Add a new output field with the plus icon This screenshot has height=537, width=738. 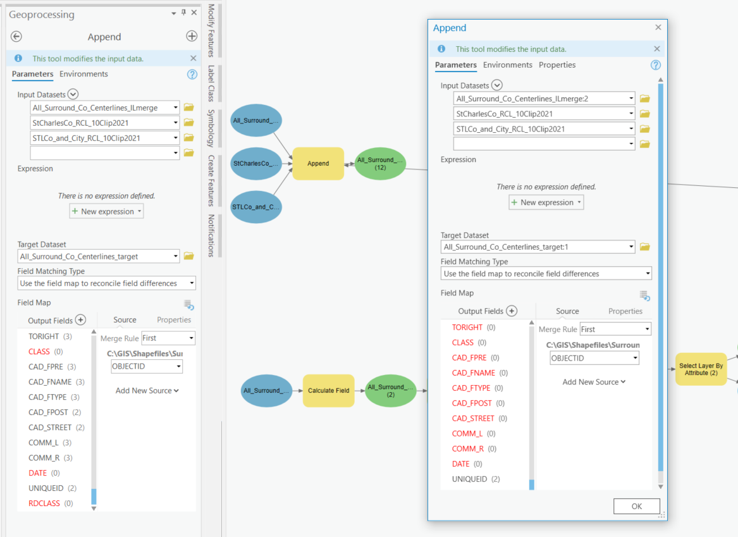pos(511,311)
